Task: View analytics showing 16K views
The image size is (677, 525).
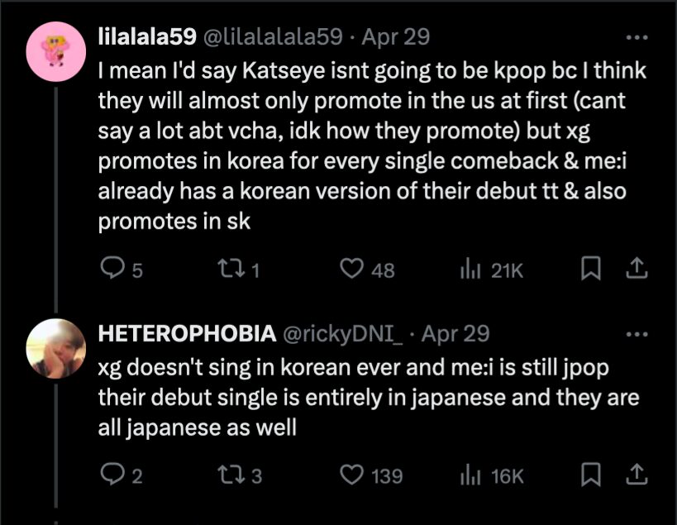Action: pos(469,475)
